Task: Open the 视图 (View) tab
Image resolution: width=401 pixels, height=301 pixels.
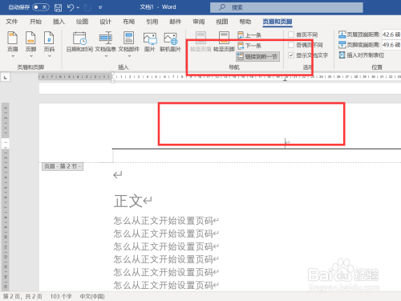Action: coord(222,22)
